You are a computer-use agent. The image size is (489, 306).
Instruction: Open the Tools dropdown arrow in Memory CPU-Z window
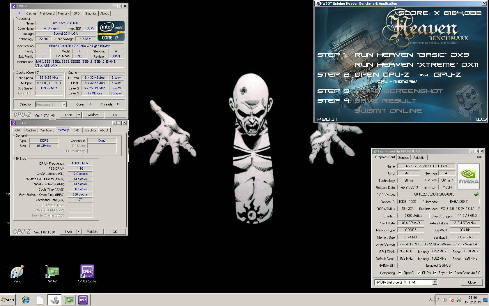point(79,232)
